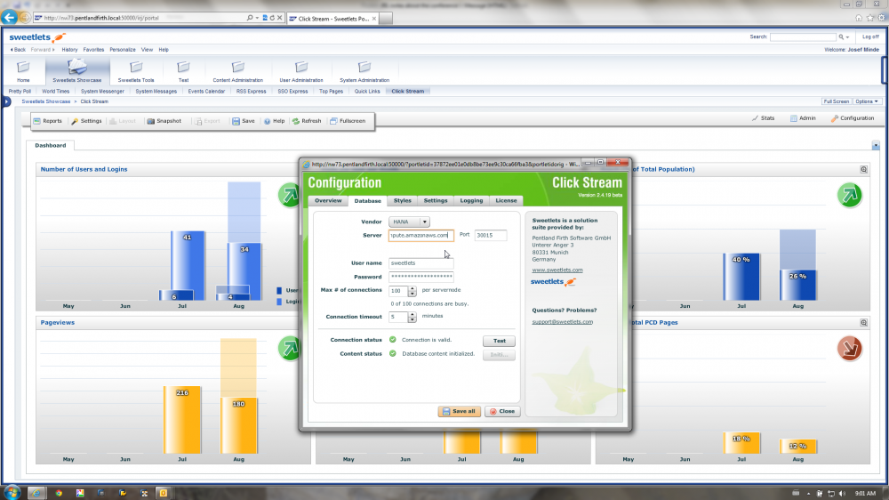Open Help in the Click Stream toolbar
889x500 pixels.
(274, 121)
